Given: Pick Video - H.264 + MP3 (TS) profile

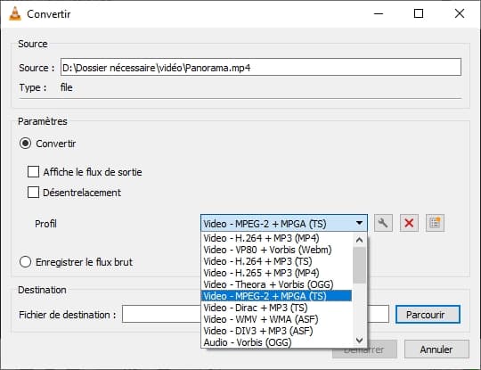Looking at the screenshot, I should pyautogui.click(x=276, y=261).
